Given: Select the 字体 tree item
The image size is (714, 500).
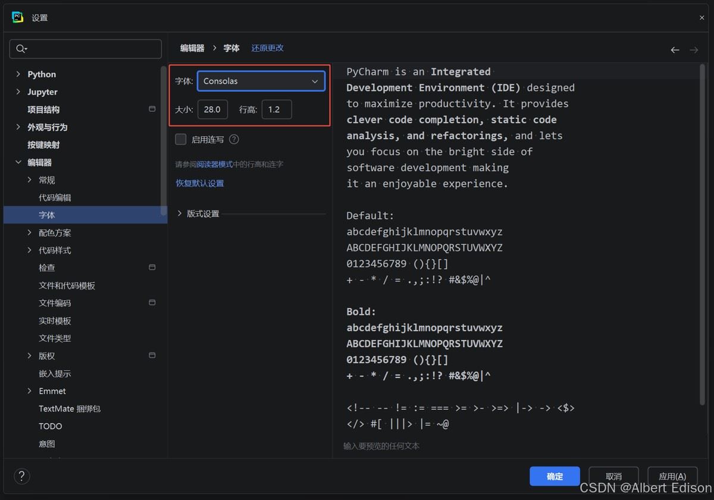Looking at the screenshot, I should [x=85, y=215].
